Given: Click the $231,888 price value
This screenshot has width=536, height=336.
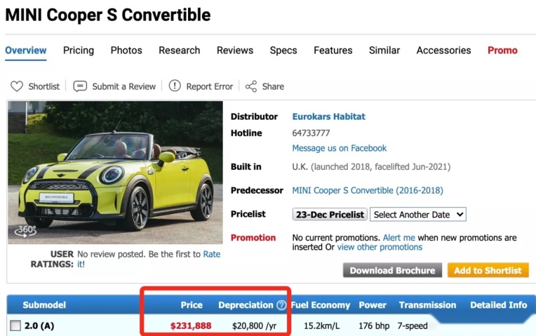Looking at the screenshot, I should tap(191, 326).
